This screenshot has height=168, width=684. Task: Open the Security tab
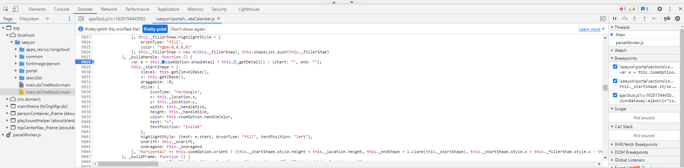219,9
